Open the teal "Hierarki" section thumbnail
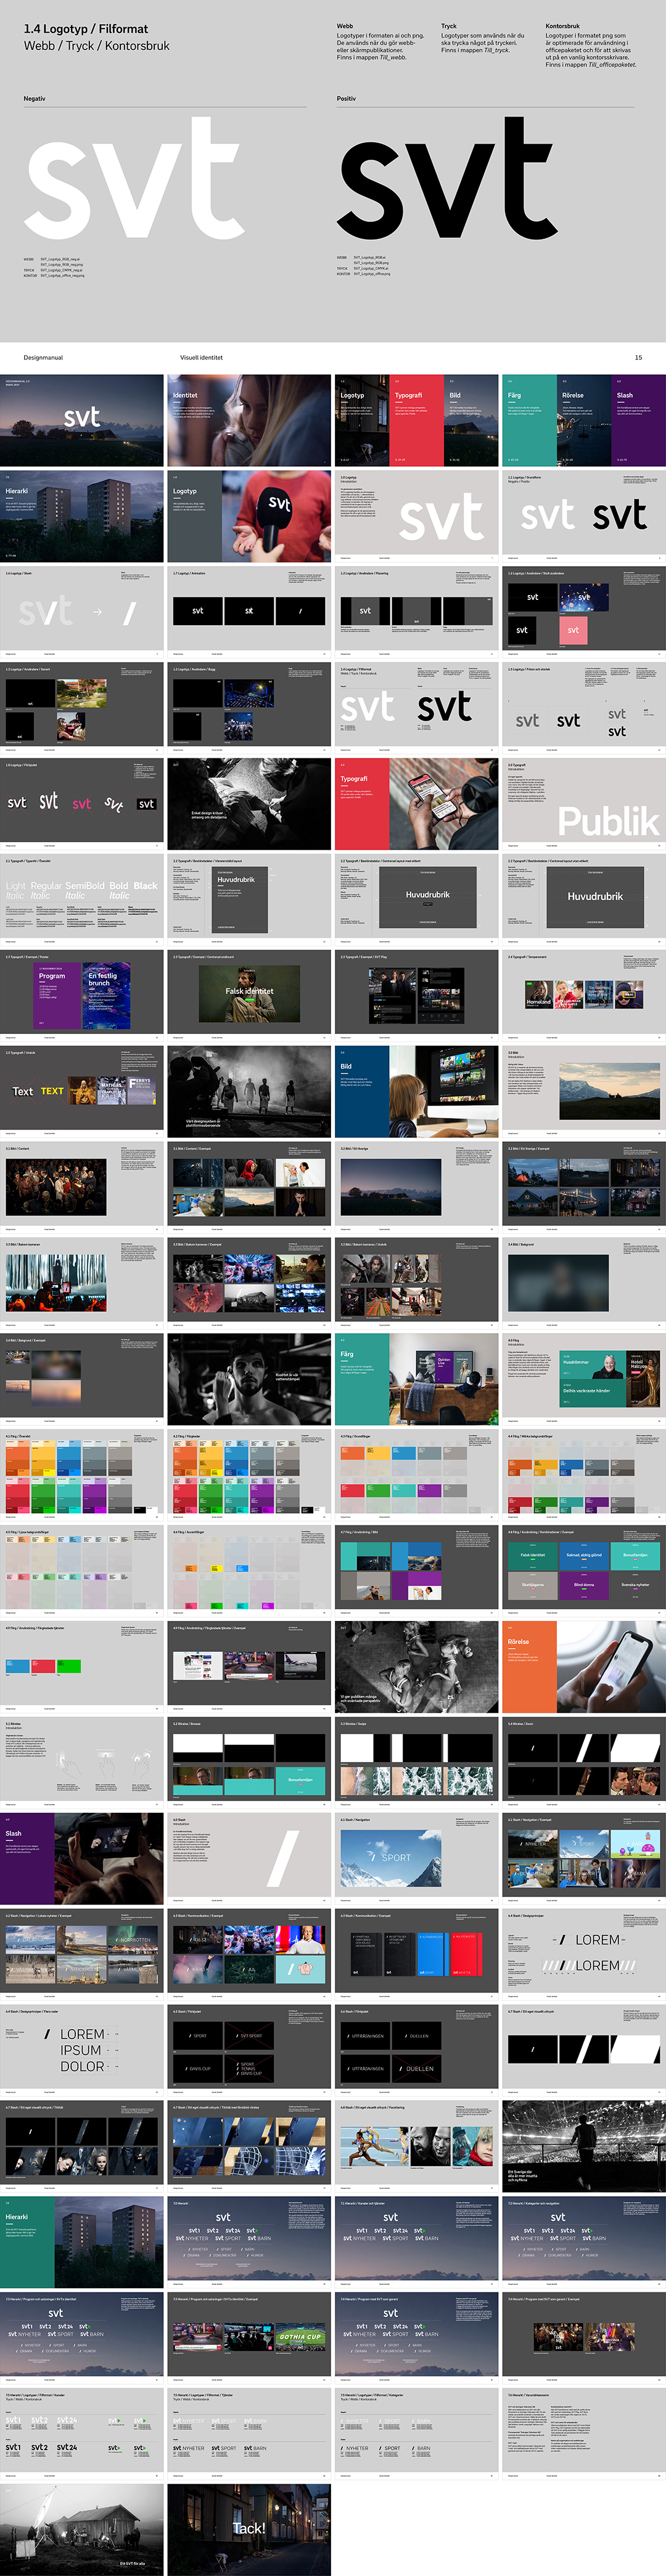 click(x=82, y=2243)
